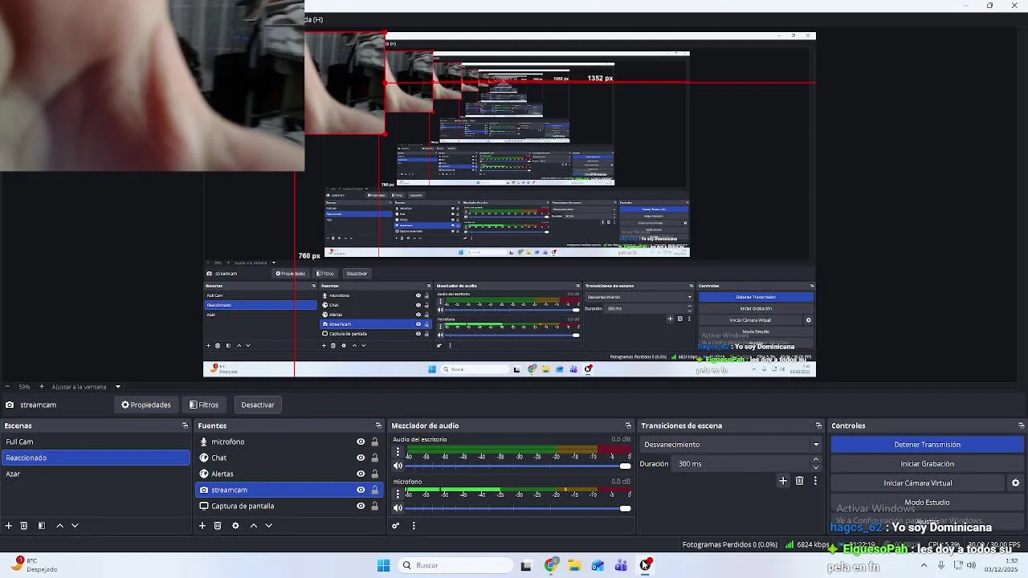This screenshot has height=578, width=1028.
Task: Move the selected source up
Action: point(253,526)
